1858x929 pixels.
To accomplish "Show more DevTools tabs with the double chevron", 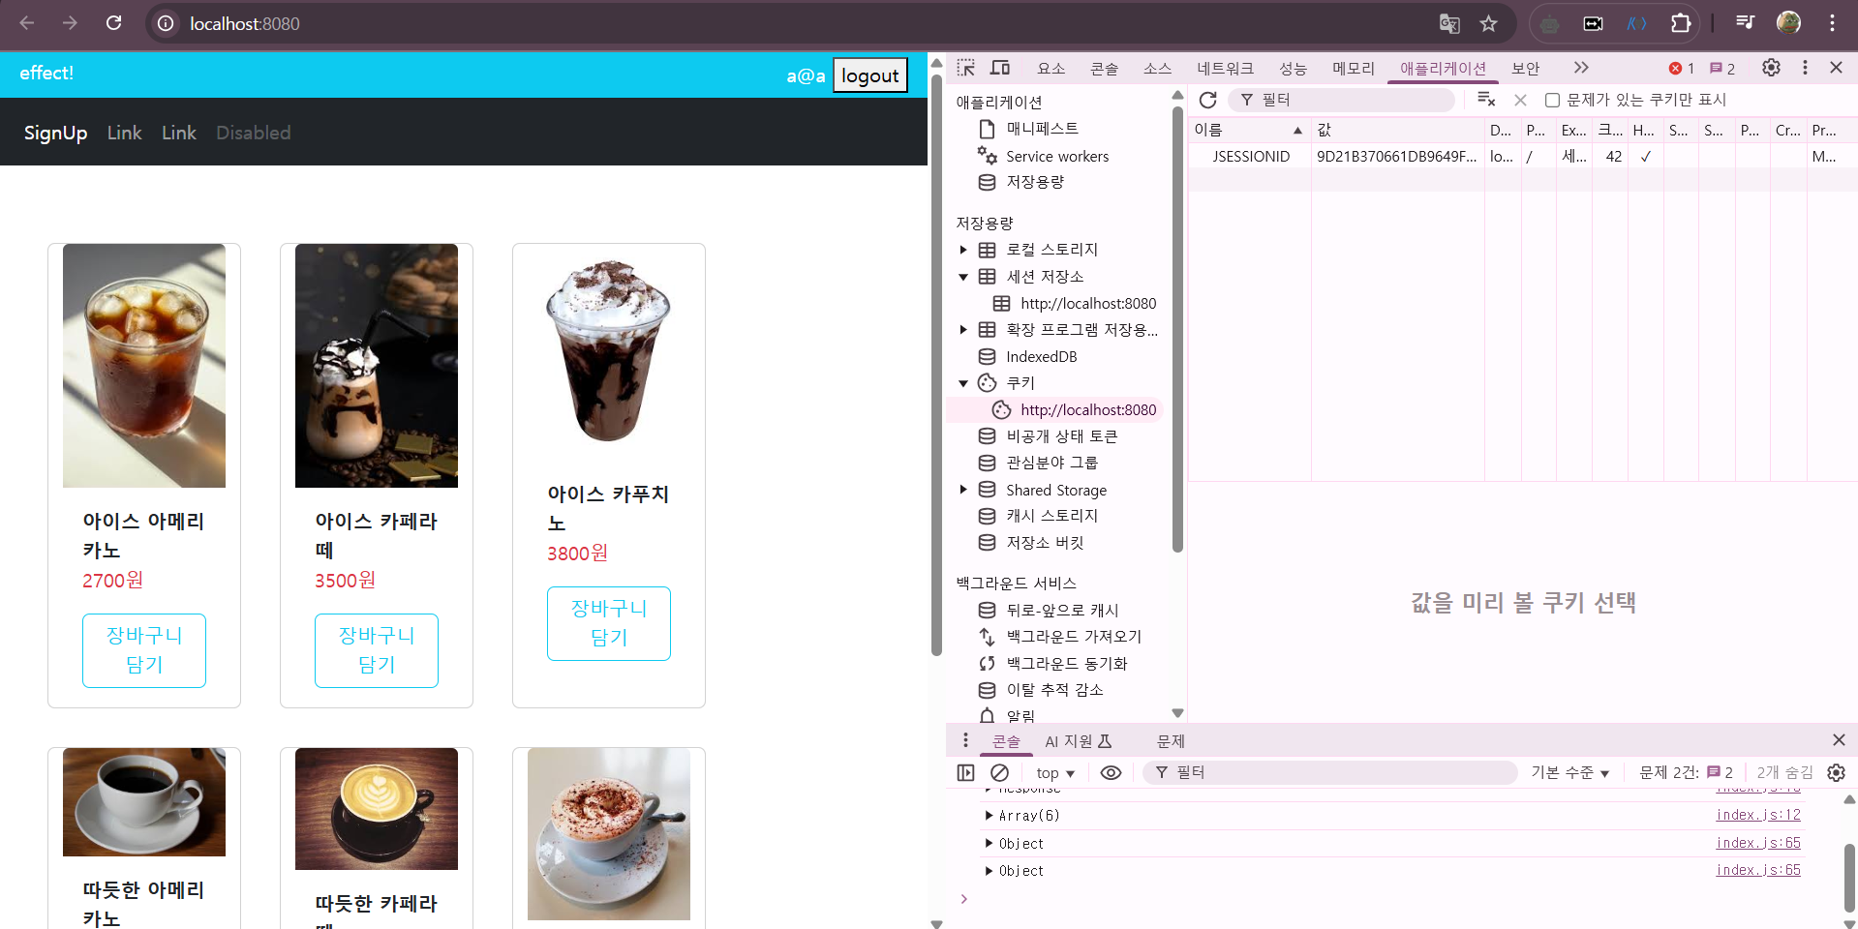I will click(x=1581, y=68).
